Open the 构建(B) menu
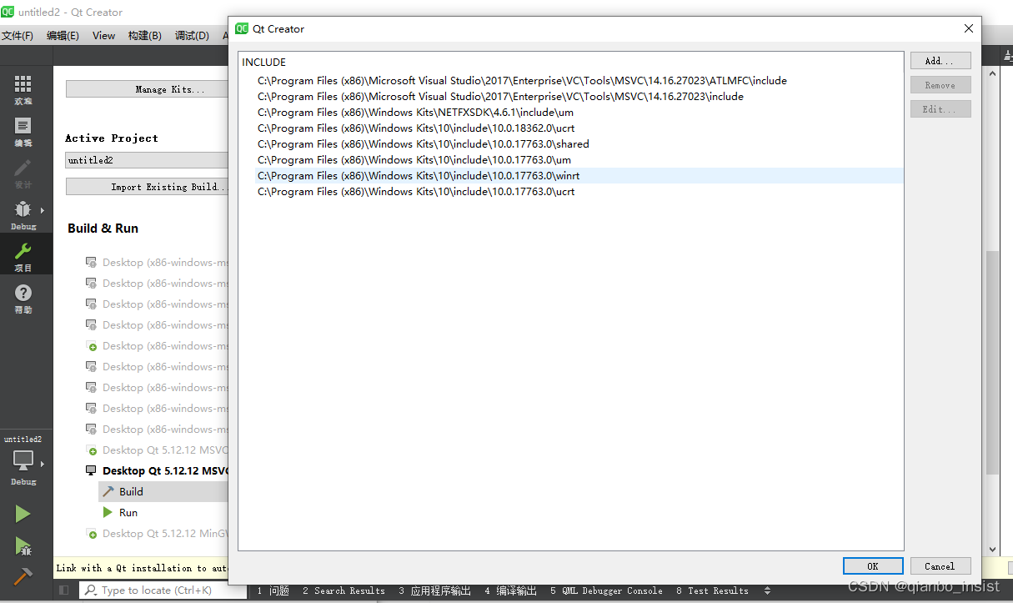The height and width of the screenshot is (603, 1013). [145, 36]
